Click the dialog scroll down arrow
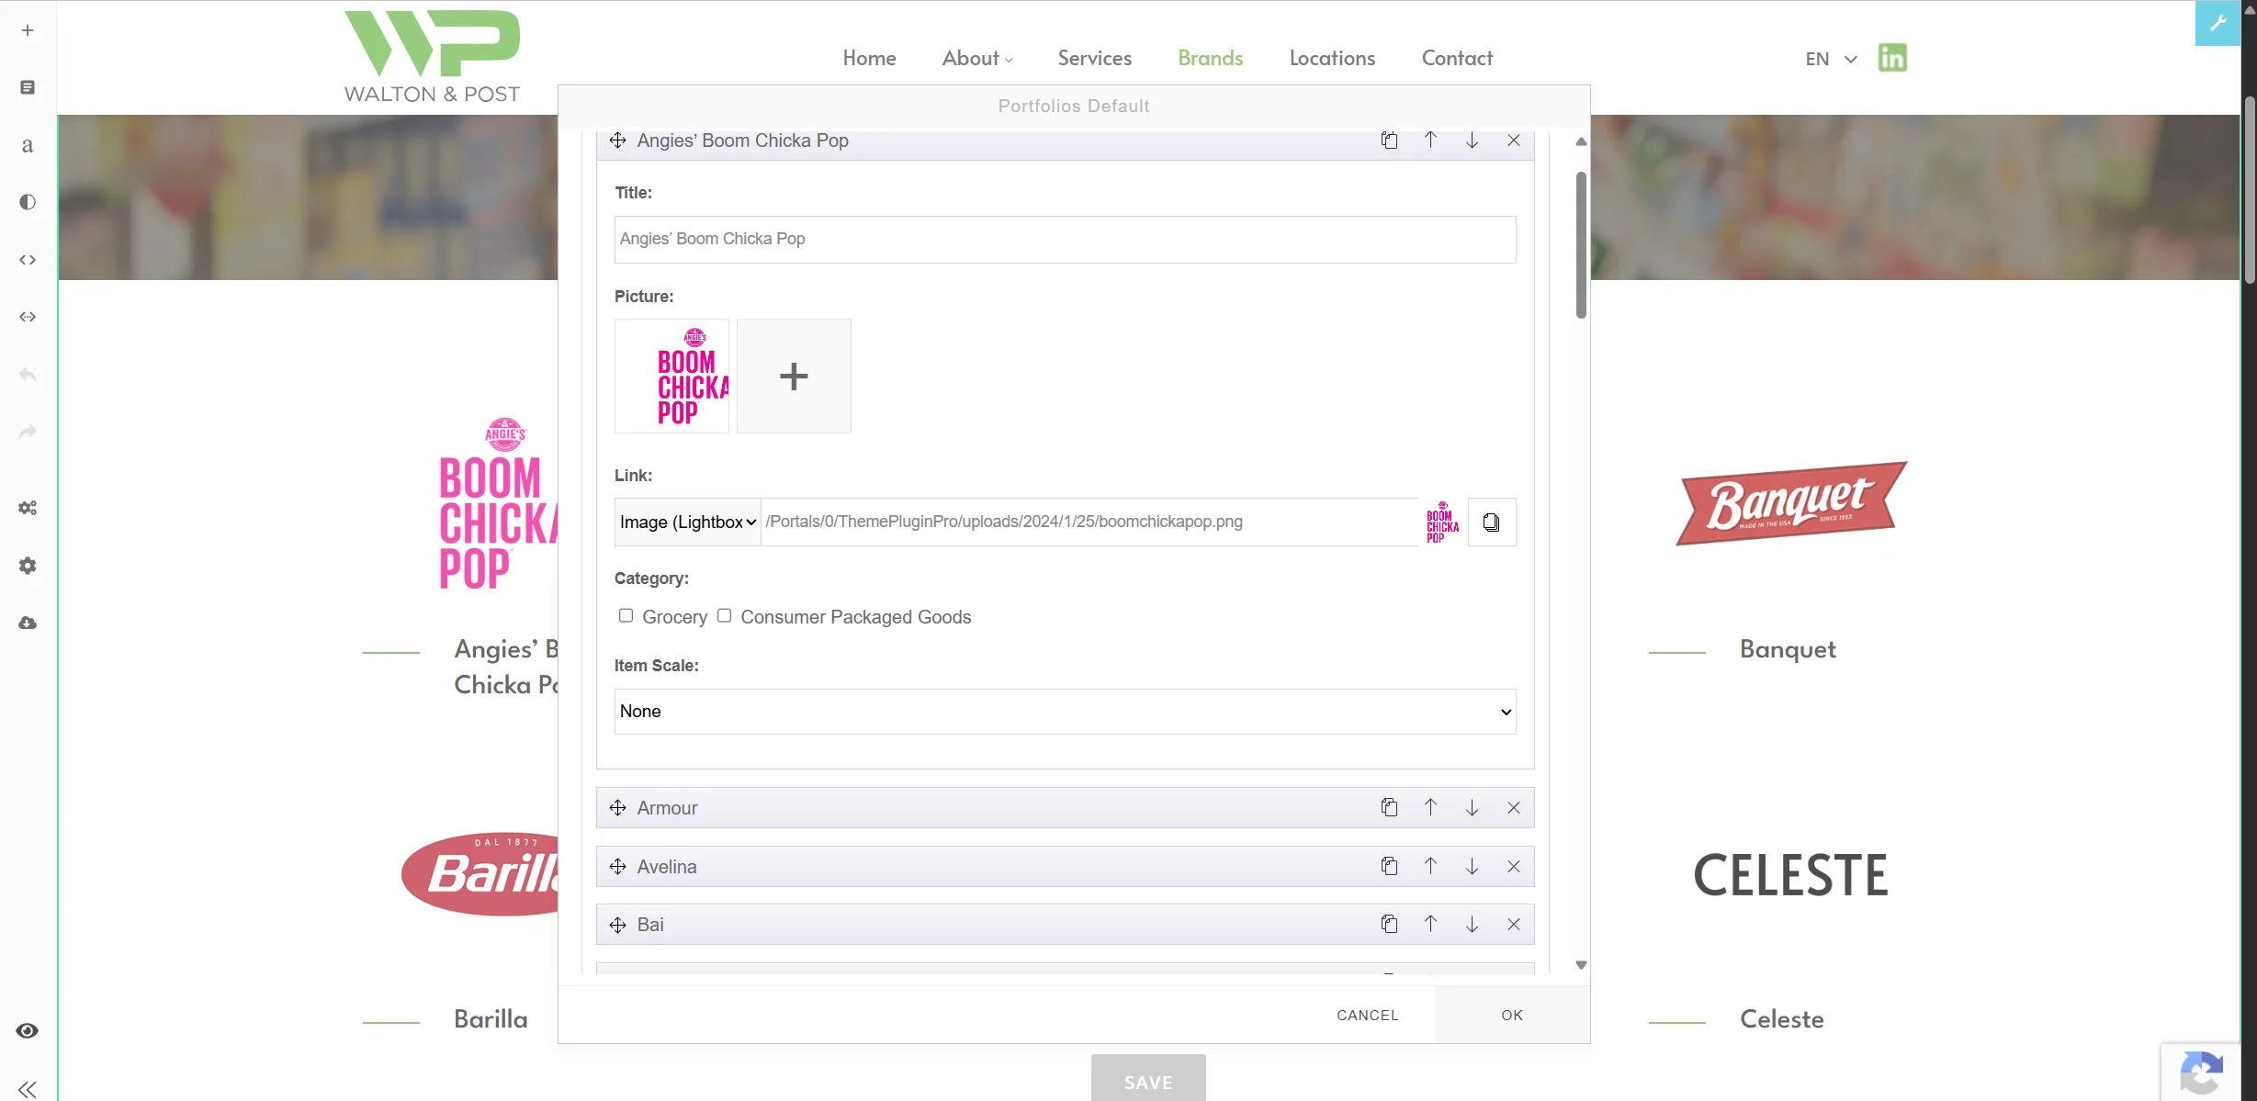The height and width of the screenshot is (1101, 2257). click(1581, 965)
